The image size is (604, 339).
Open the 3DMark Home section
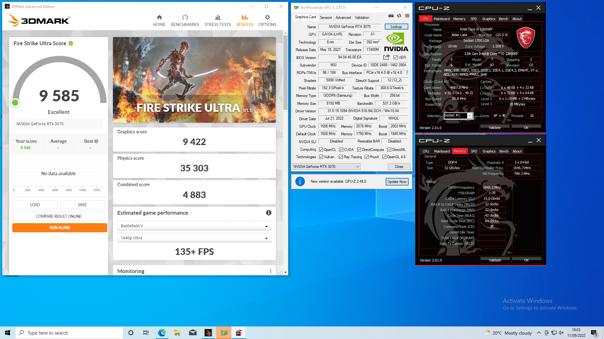pos(159,21)
